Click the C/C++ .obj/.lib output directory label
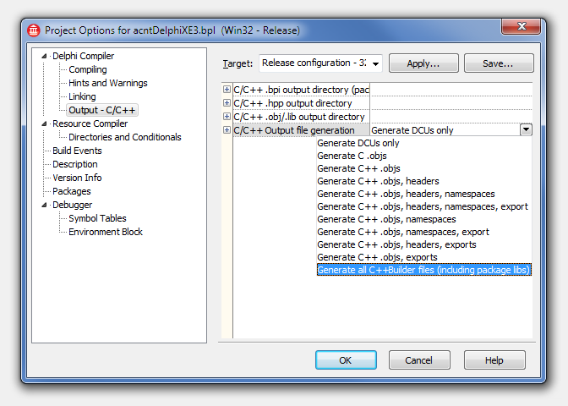Viewport: 568px width, 406px height. tap(299, 117)
